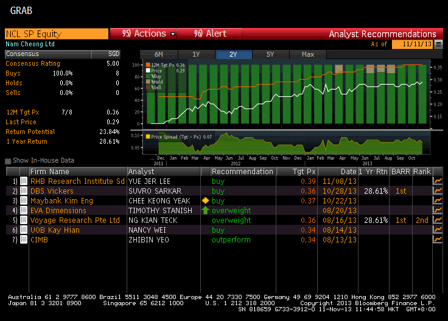The image size is (448, 321).
Task: Select the 6M chart range tab
Action: pos(159,54)
